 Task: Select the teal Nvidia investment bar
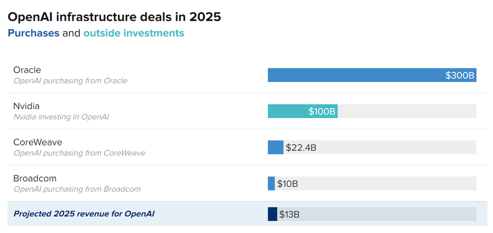287,111
